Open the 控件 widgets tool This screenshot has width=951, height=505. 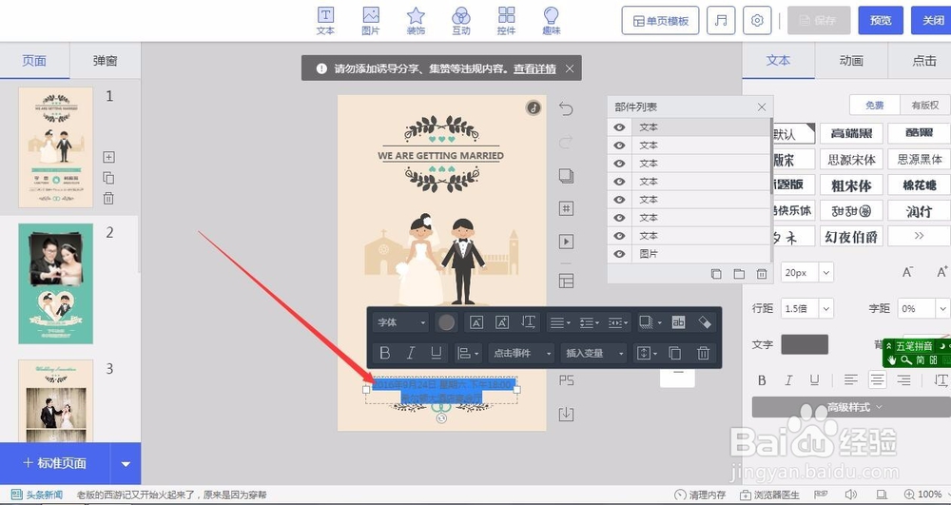507,21
